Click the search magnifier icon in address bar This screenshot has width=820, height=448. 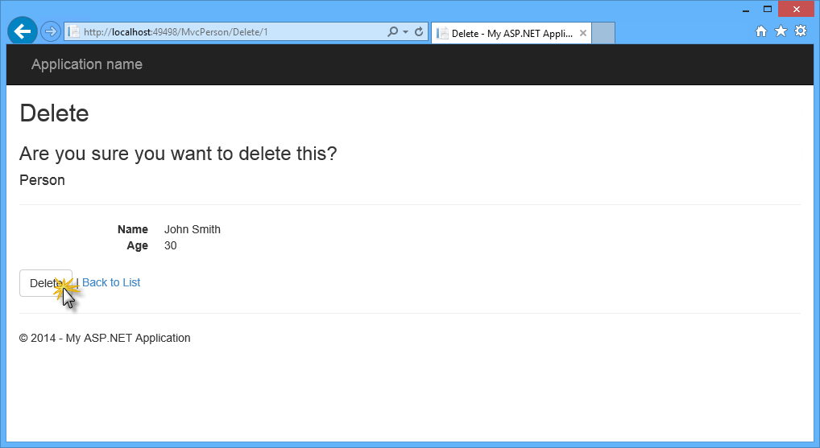click(x=392, y=32)
